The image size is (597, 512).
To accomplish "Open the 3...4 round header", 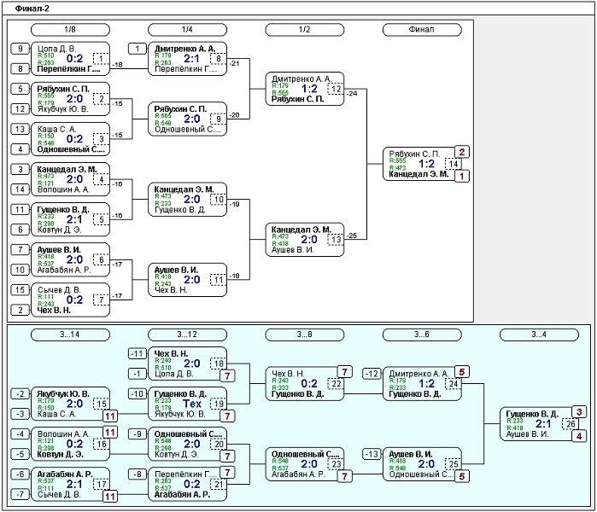I will pyautogui.click(x=539, y=335).
